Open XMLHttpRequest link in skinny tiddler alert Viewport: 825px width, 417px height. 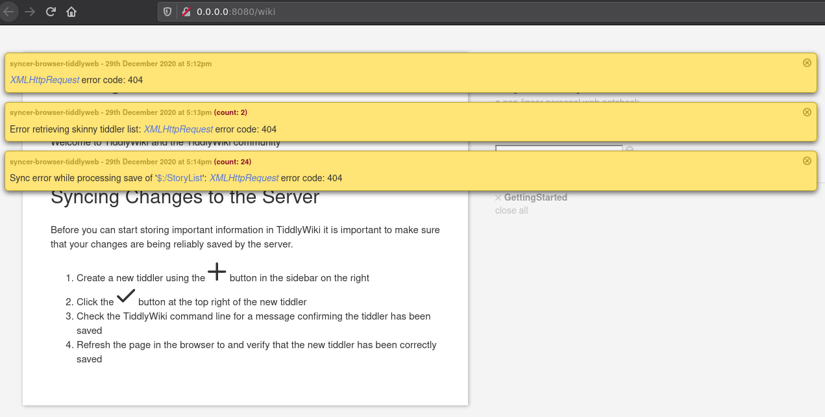(178, 129)
